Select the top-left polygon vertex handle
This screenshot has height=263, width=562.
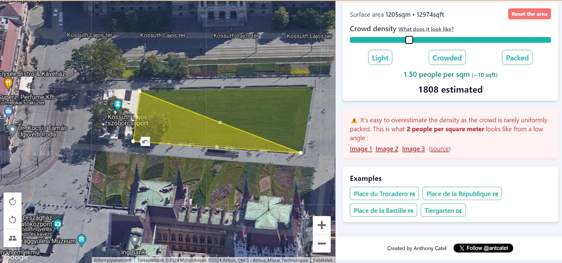pyautogui.click(x=139, y=91)
